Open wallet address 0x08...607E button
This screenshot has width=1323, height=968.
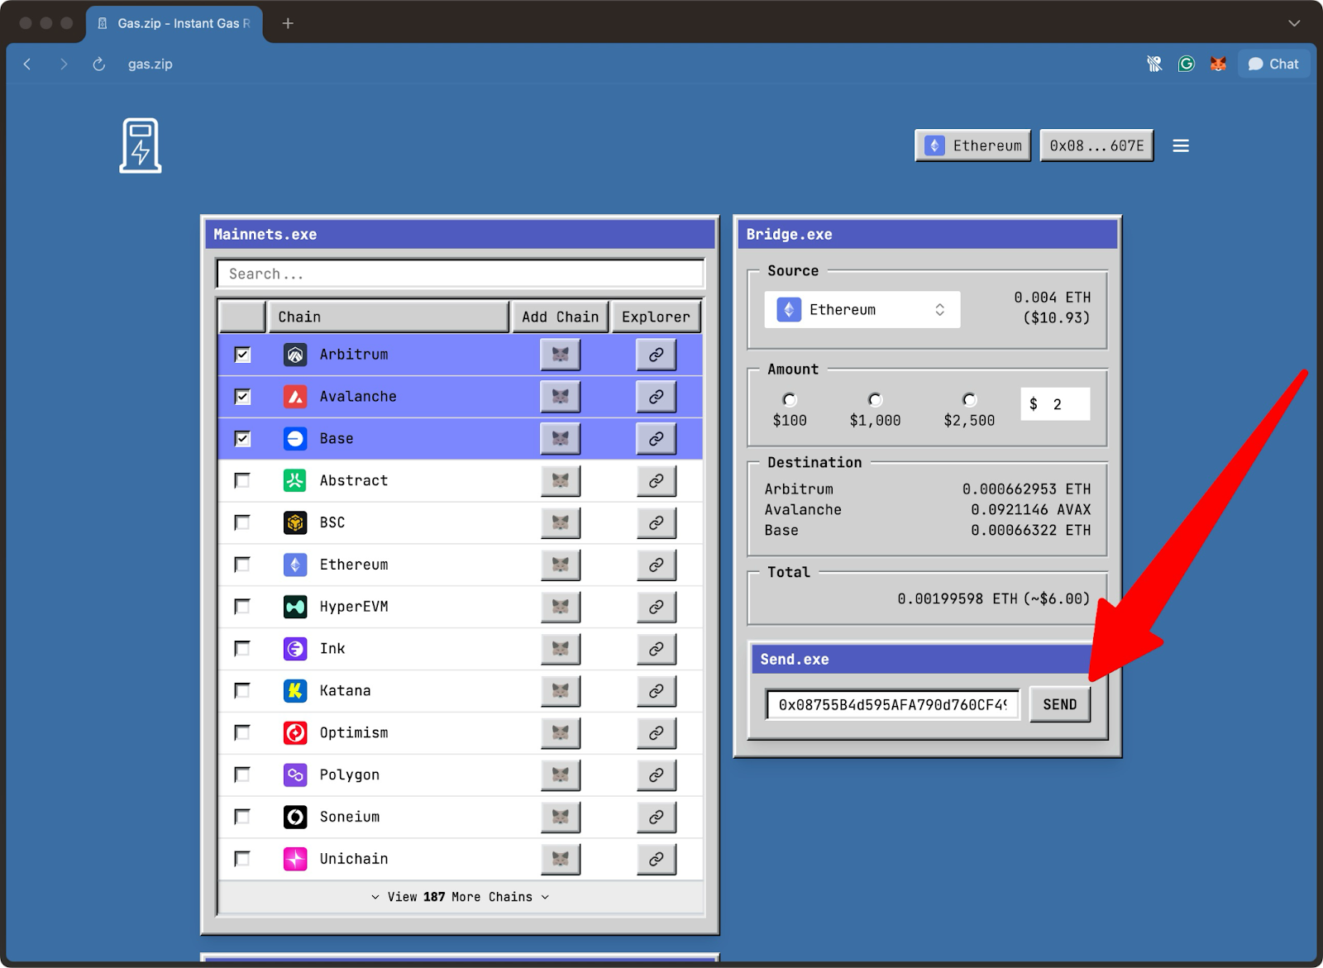pos(1097,145)
